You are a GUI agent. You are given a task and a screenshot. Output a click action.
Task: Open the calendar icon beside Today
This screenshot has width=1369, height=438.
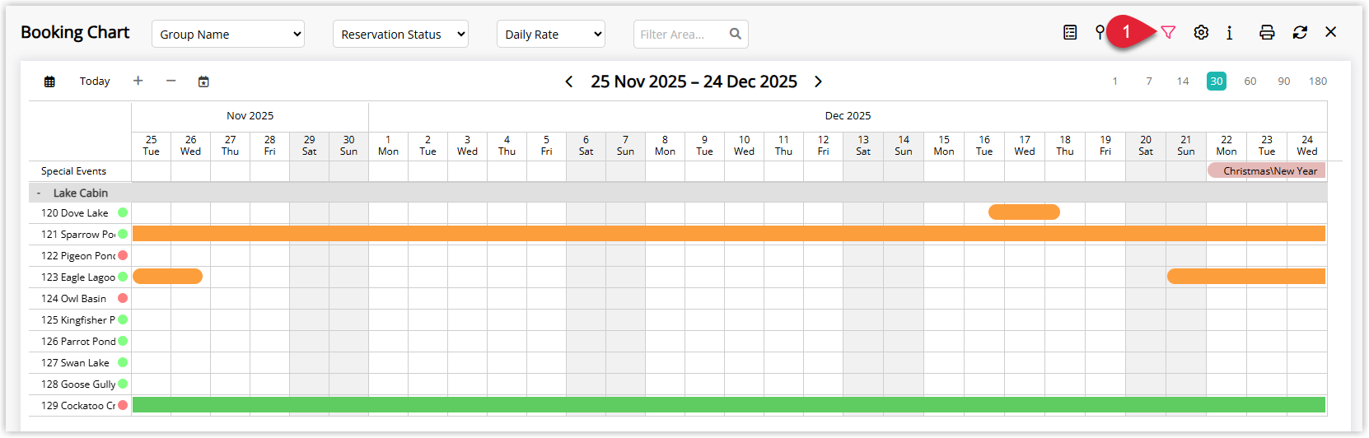(49, 82)
